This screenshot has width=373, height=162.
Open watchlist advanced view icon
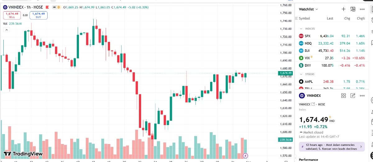point(353,9)
